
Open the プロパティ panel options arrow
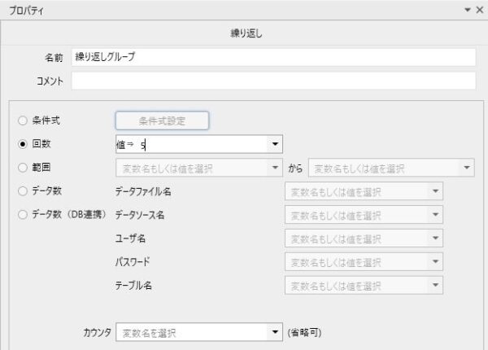point(467,10)
